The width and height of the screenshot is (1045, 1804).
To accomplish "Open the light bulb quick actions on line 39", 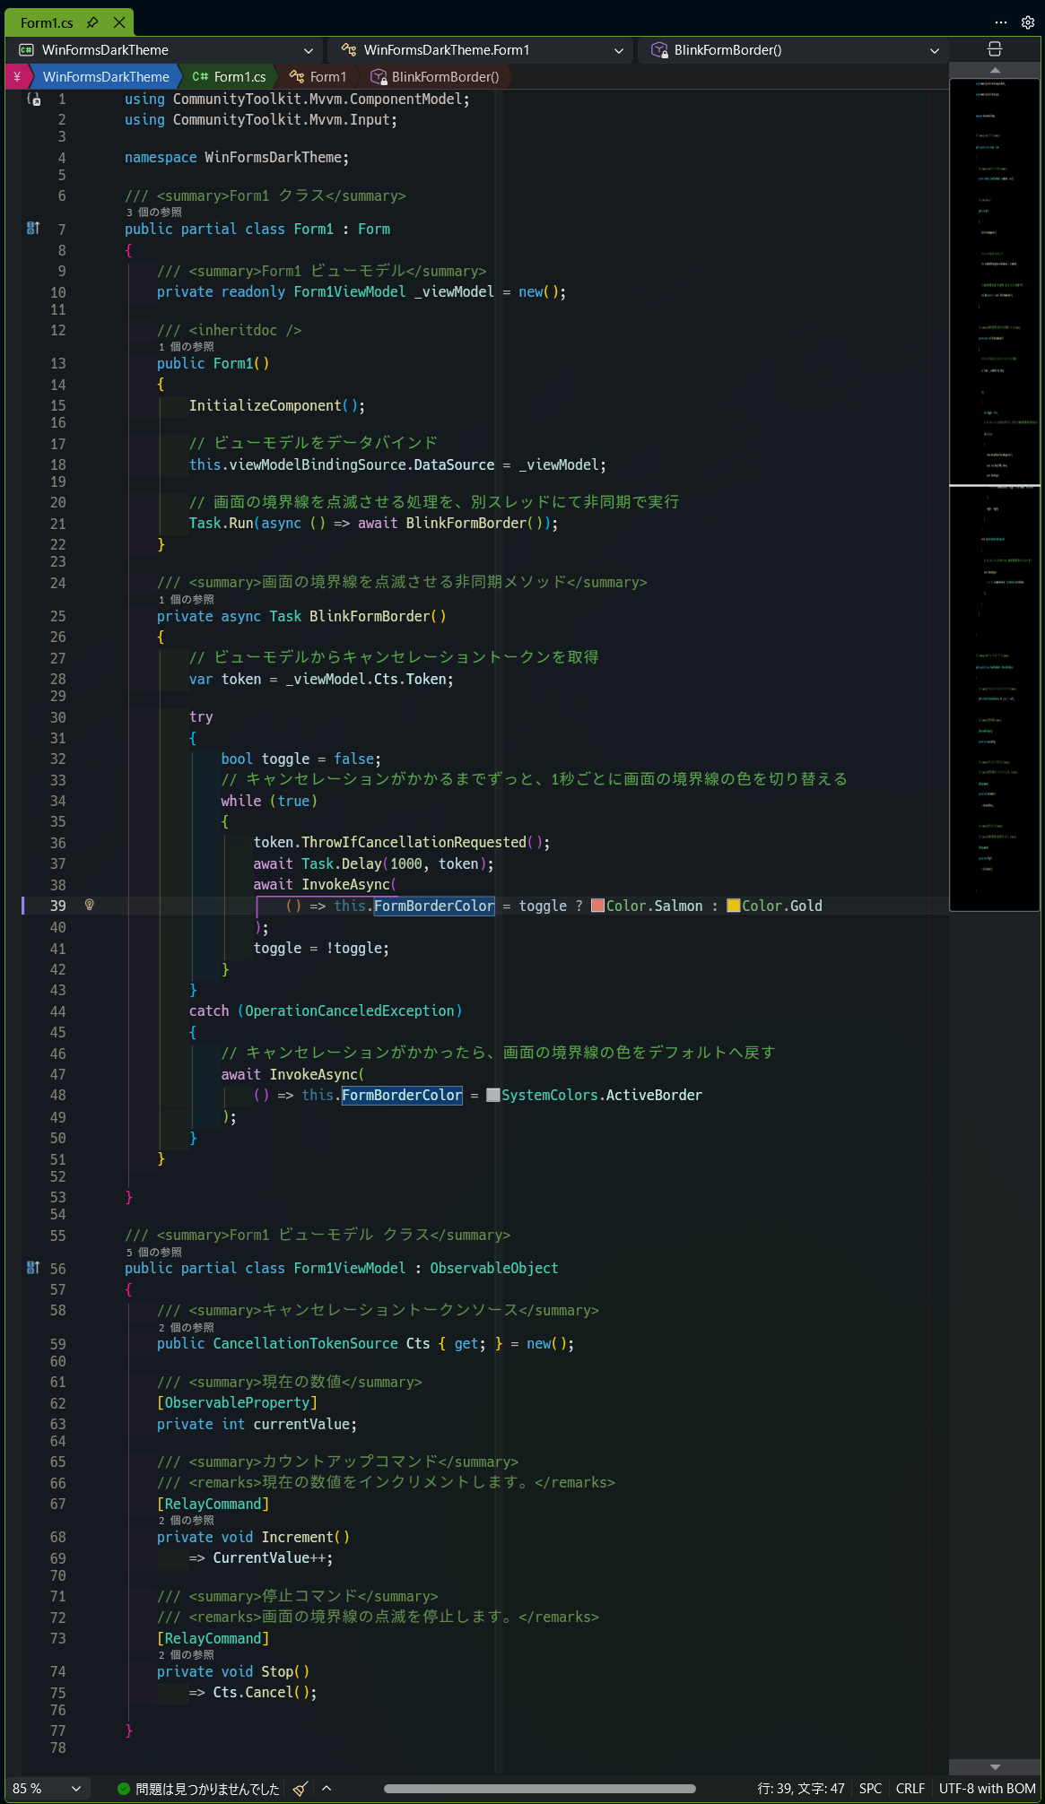I will click(x=90, y=905).
